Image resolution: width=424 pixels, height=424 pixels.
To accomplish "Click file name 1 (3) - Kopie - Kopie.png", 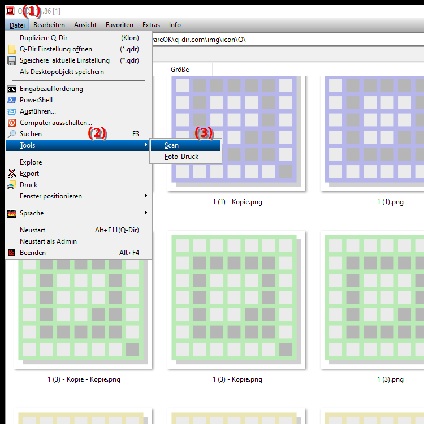I will coord(84,379).
